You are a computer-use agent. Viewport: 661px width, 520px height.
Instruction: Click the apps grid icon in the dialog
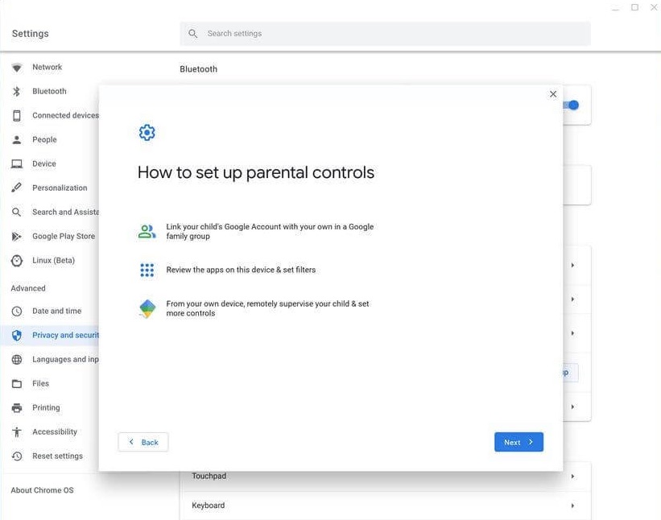[147, 270]
